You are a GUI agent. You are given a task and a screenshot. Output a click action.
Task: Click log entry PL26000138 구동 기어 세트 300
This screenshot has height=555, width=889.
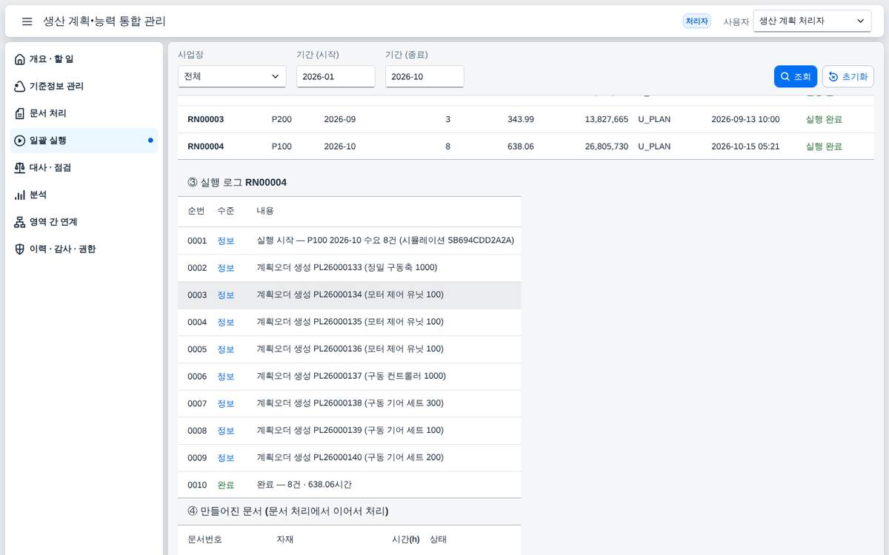pyautogui.click(x=350, y=403)
